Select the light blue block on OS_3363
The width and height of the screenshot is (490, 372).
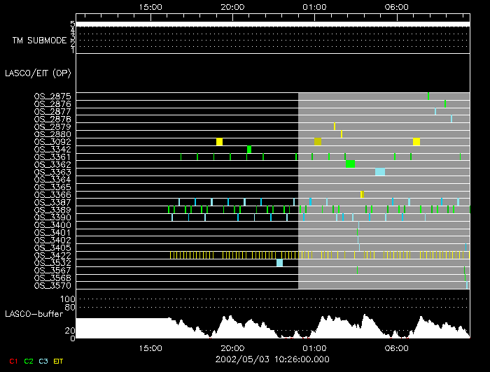(380, 172)
